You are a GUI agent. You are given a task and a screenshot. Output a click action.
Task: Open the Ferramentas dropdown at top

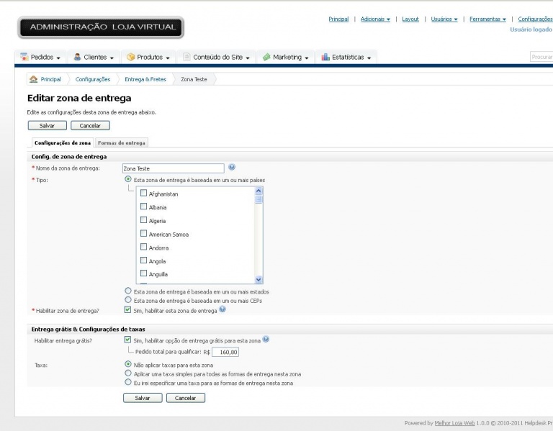coord(487,19)
